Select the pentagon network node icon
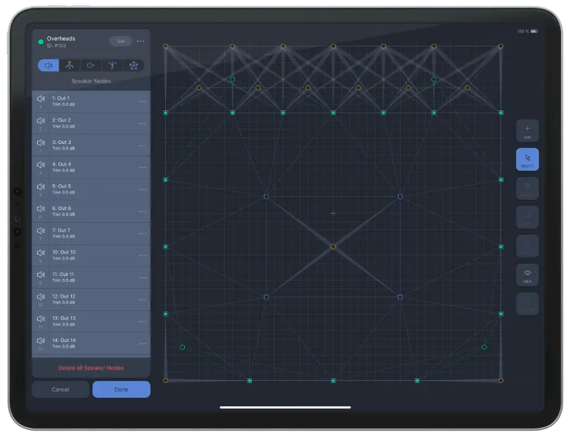The width and height of the screenshot is (570, 437). (134, 65)
